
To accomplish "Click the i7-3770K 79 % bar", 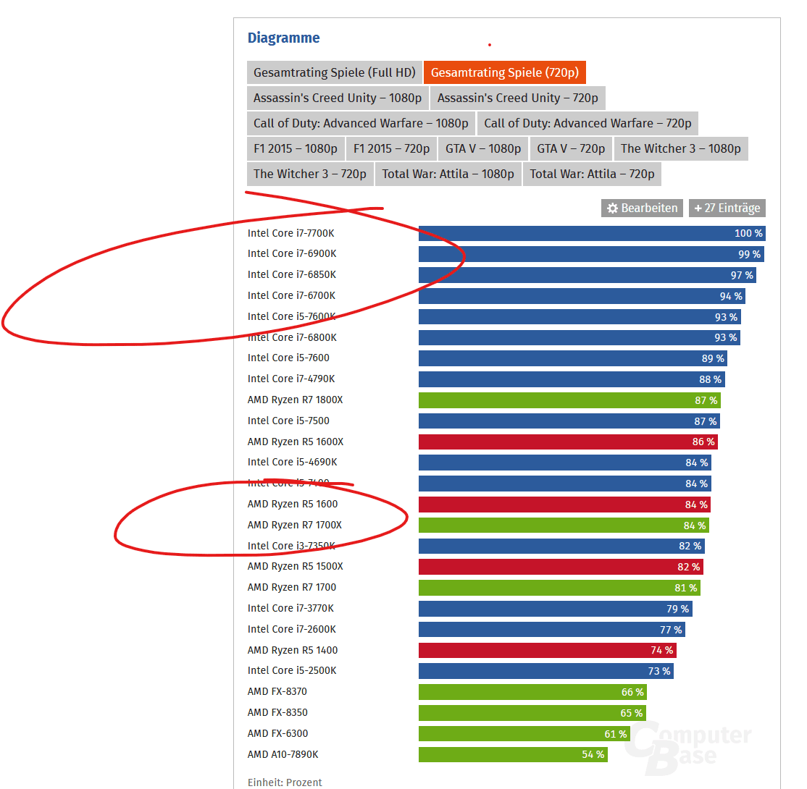I will 556,609.
